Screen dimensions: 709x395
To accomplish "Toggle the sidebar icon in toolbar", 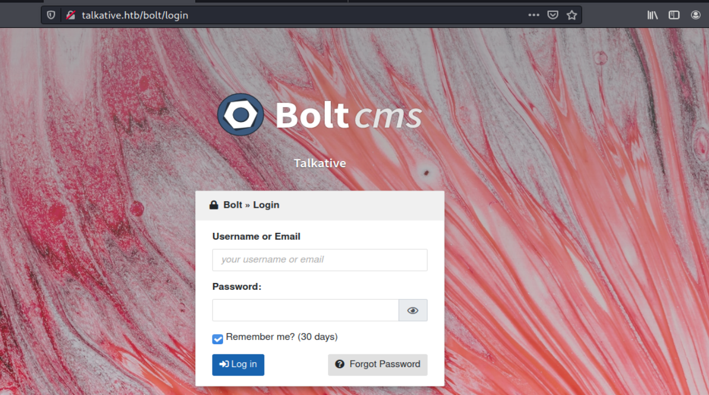I will 674,15.
